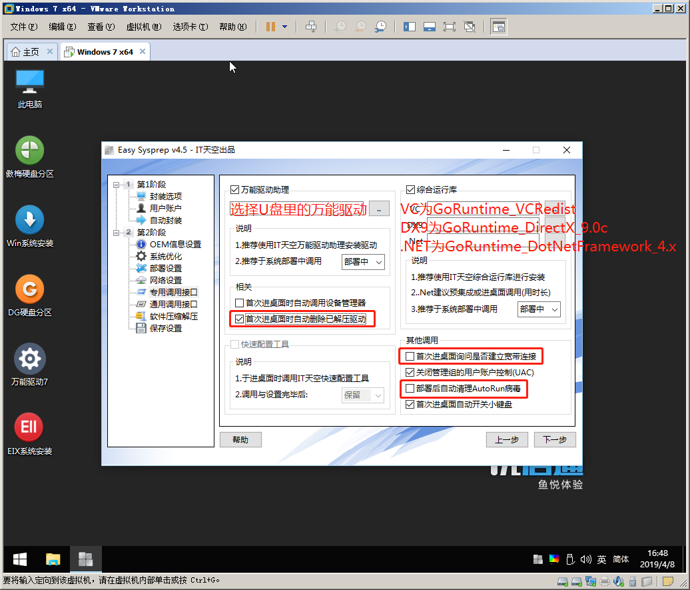The width and height of the screenshot is (690, 590).
Task: Click 下一步 button
Action: coord(555,440)
